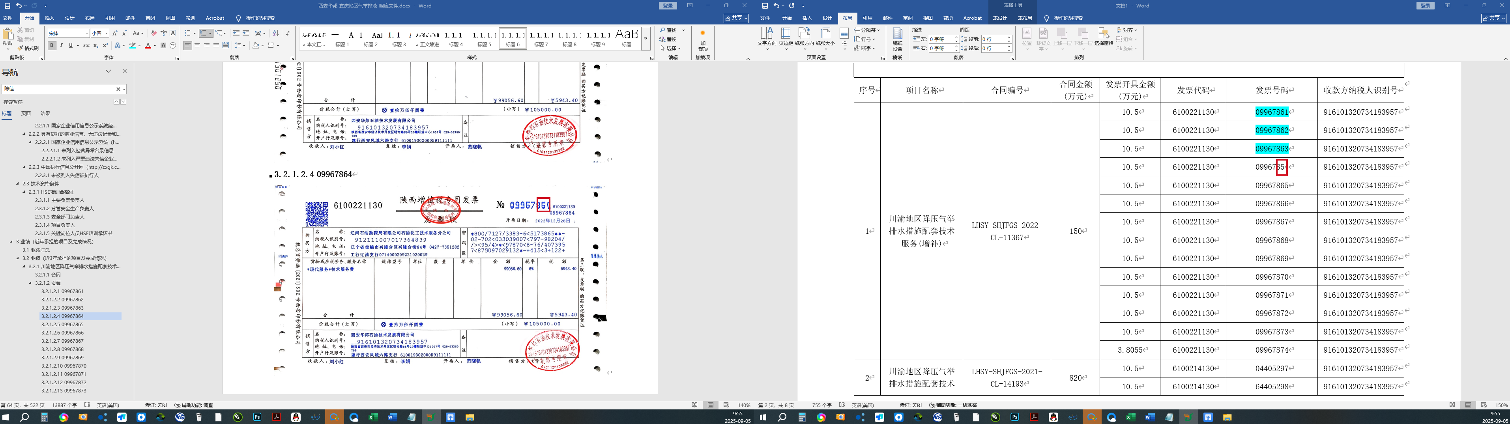Center-align the paragraph text

(198, 46)
